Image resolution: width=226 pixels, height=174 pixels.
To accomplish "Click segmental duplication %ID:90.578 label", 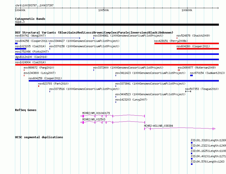I will pyautogui.click(x=207, y=162).
